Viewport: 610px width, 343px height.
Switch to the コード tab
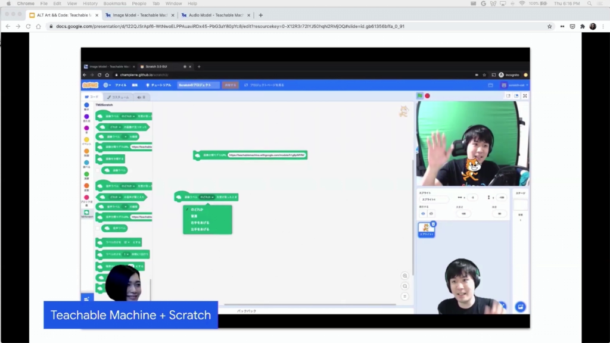pos(92,97)
